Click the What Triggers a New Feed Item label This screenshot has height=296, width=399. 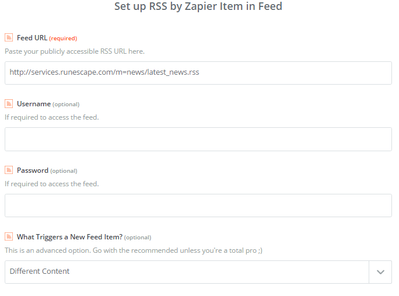[69, 236]
